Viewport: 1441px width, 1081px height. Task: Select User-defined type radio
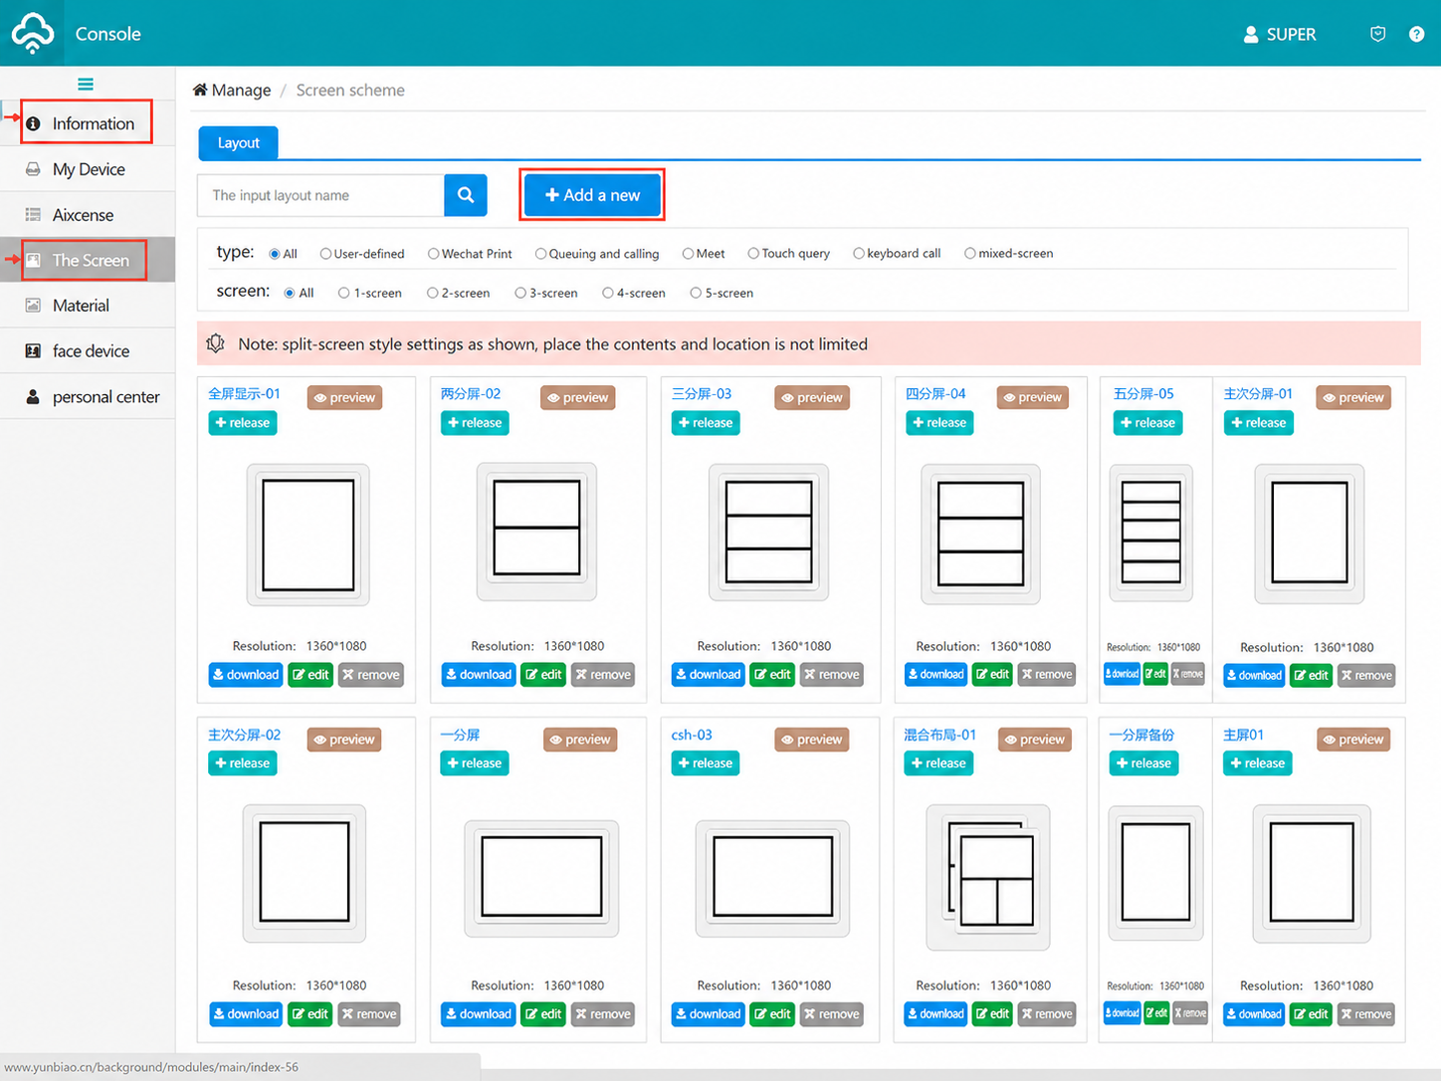325,254
